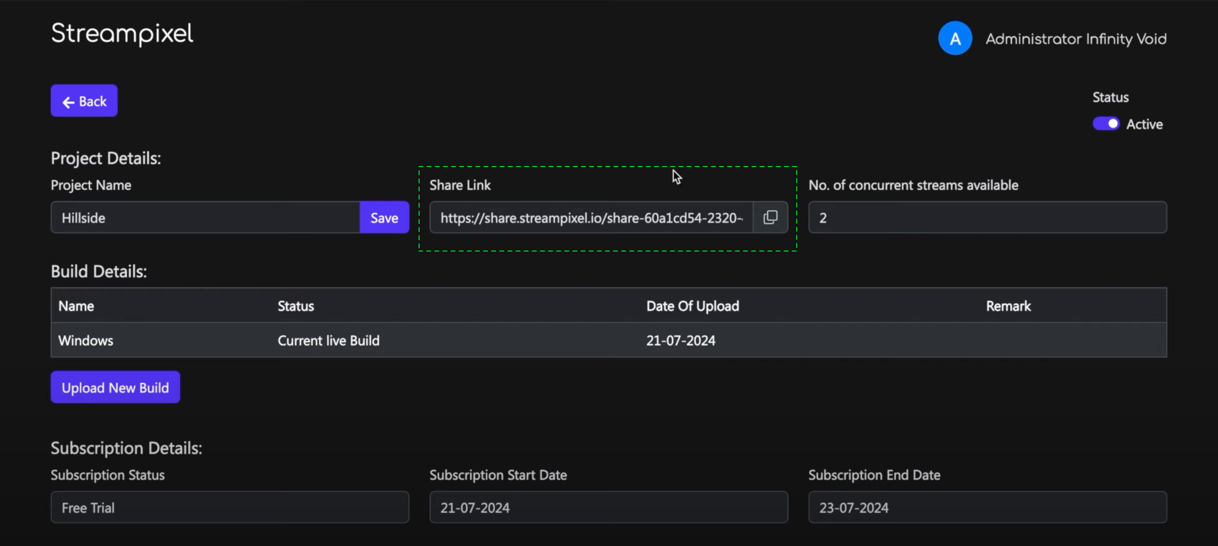This screenshot has width=1218, height=546.
Task: Click the Current live Build status cell
Action: tap(328, 341)
